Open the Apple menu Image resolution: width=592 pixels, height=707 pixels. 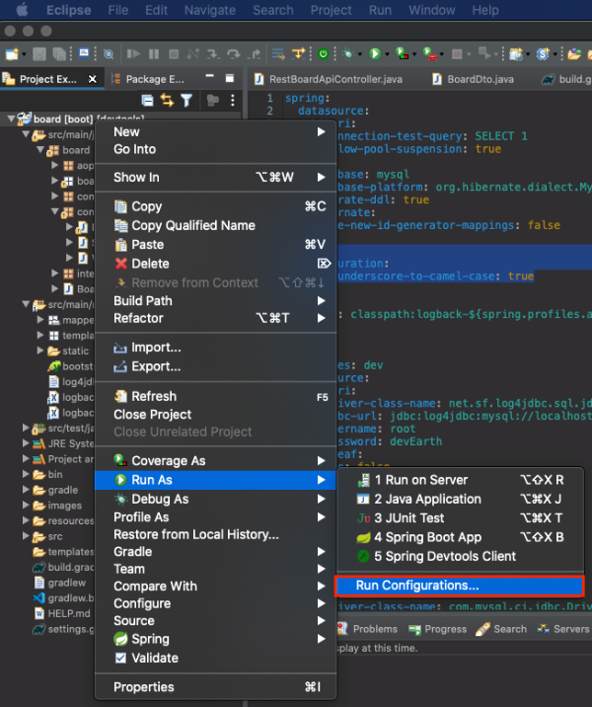(22, 10)
